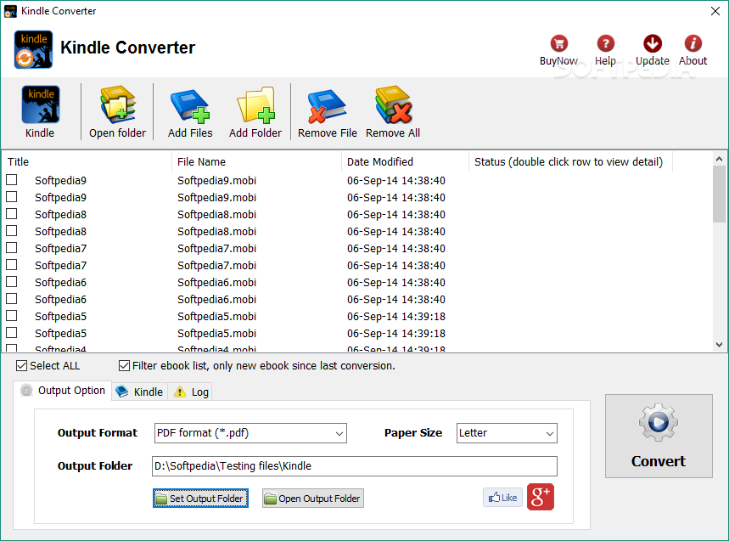This screenshot has width=729, height=541.
Task: Click the list scrollbar up arrow
Action: 719,159
